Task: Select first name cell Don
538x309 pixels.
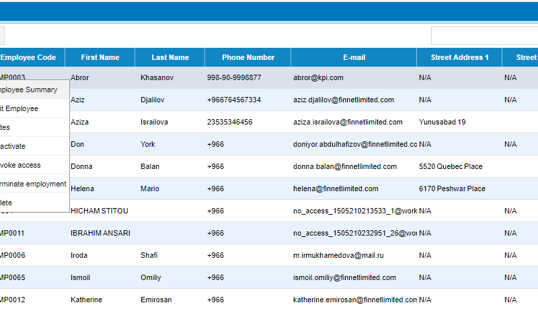Action: pos(77,144)
